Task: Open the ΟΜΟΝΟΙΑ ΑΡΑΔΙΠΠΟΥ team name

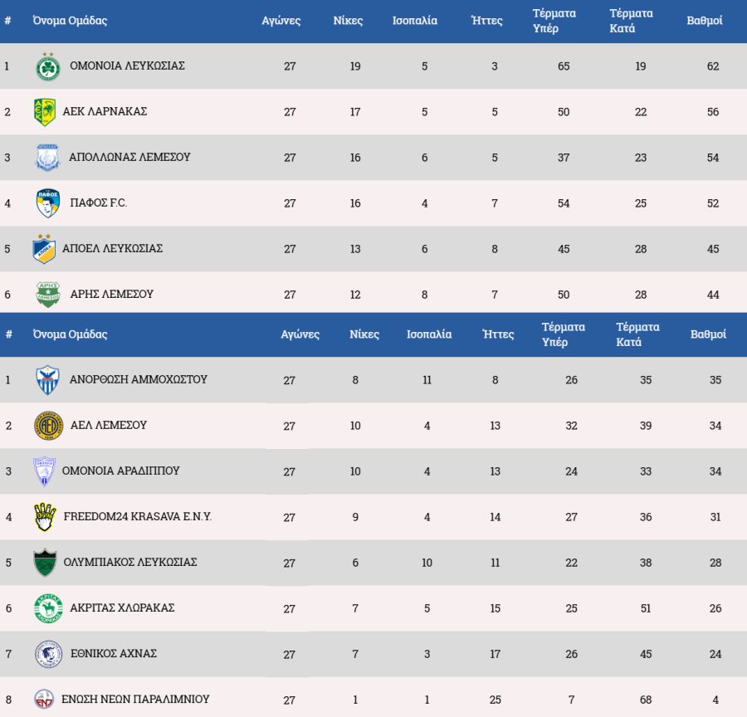Action: click(120, 471)
